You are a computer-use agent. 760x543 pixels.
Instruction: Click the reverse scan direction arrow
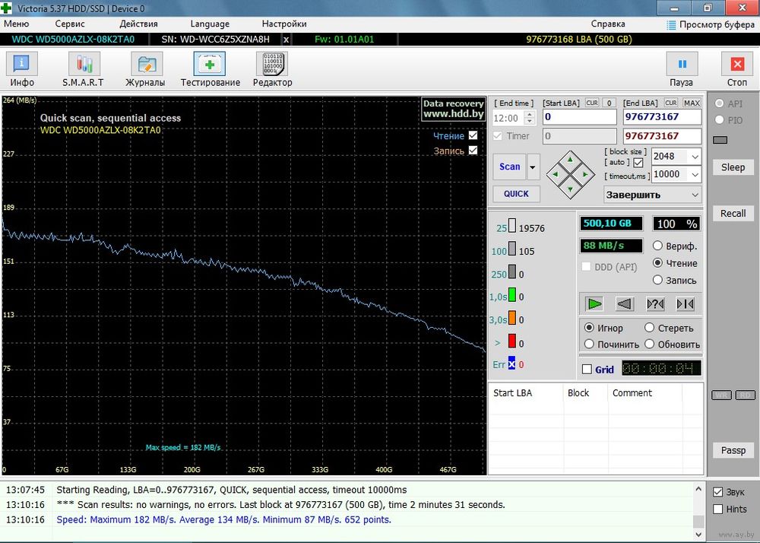pyautogui.click(x=624, y=304)
